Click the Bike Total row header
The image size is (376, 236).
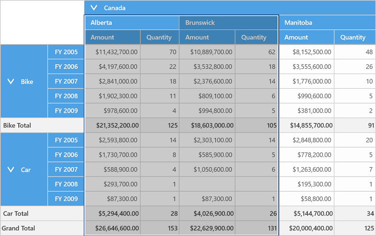point(42,125)
